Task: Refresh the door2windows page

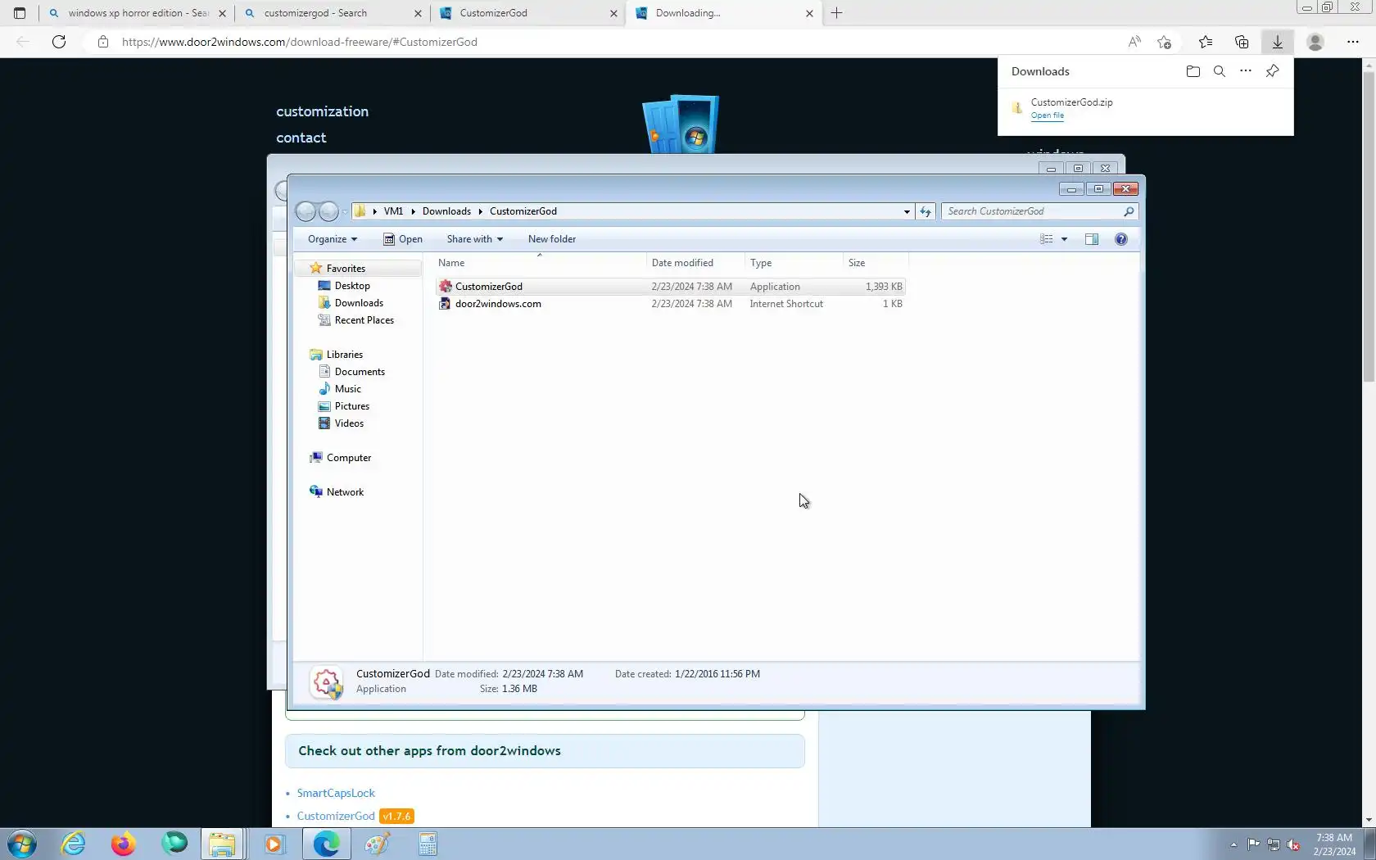Action: [59, 42]
